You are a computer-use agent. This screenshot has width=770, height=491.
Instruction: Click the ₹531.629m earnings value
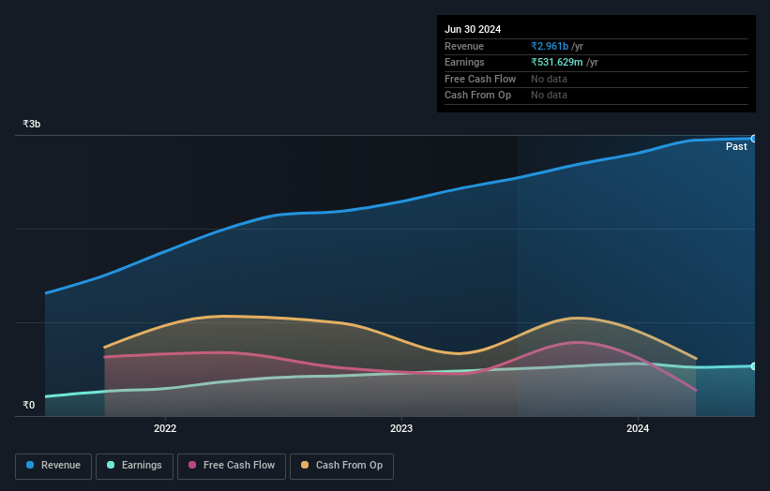click(x=557, y=62)
